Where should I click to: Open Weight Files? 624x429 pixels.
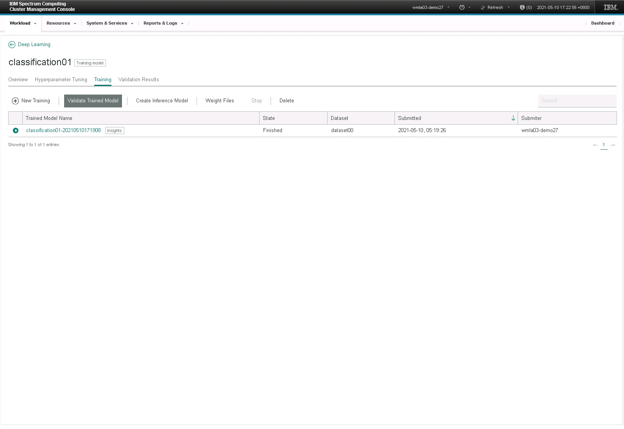[x=220, y=101]
